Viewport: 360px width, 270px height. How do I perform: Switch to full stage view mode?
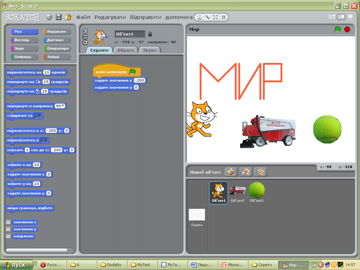(x=341, y=17)
